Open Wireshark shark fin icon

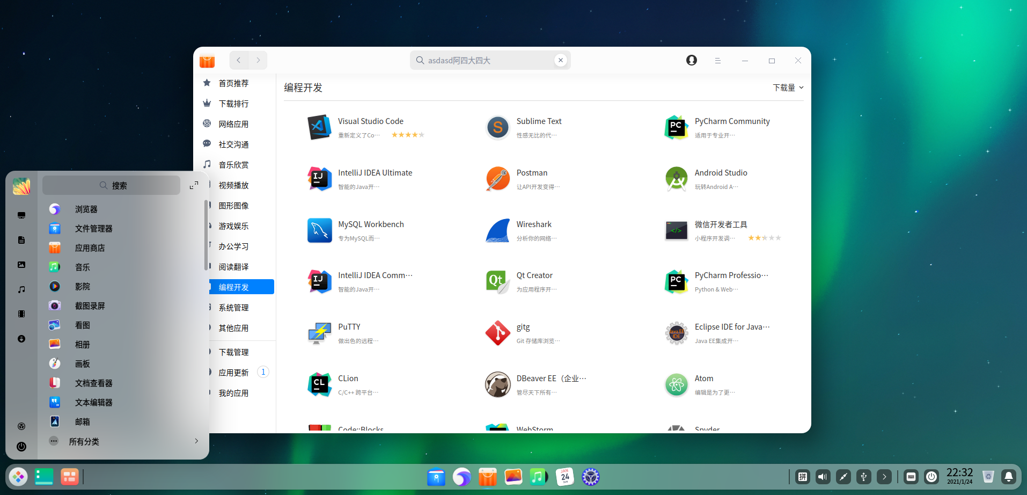[498, 230]
